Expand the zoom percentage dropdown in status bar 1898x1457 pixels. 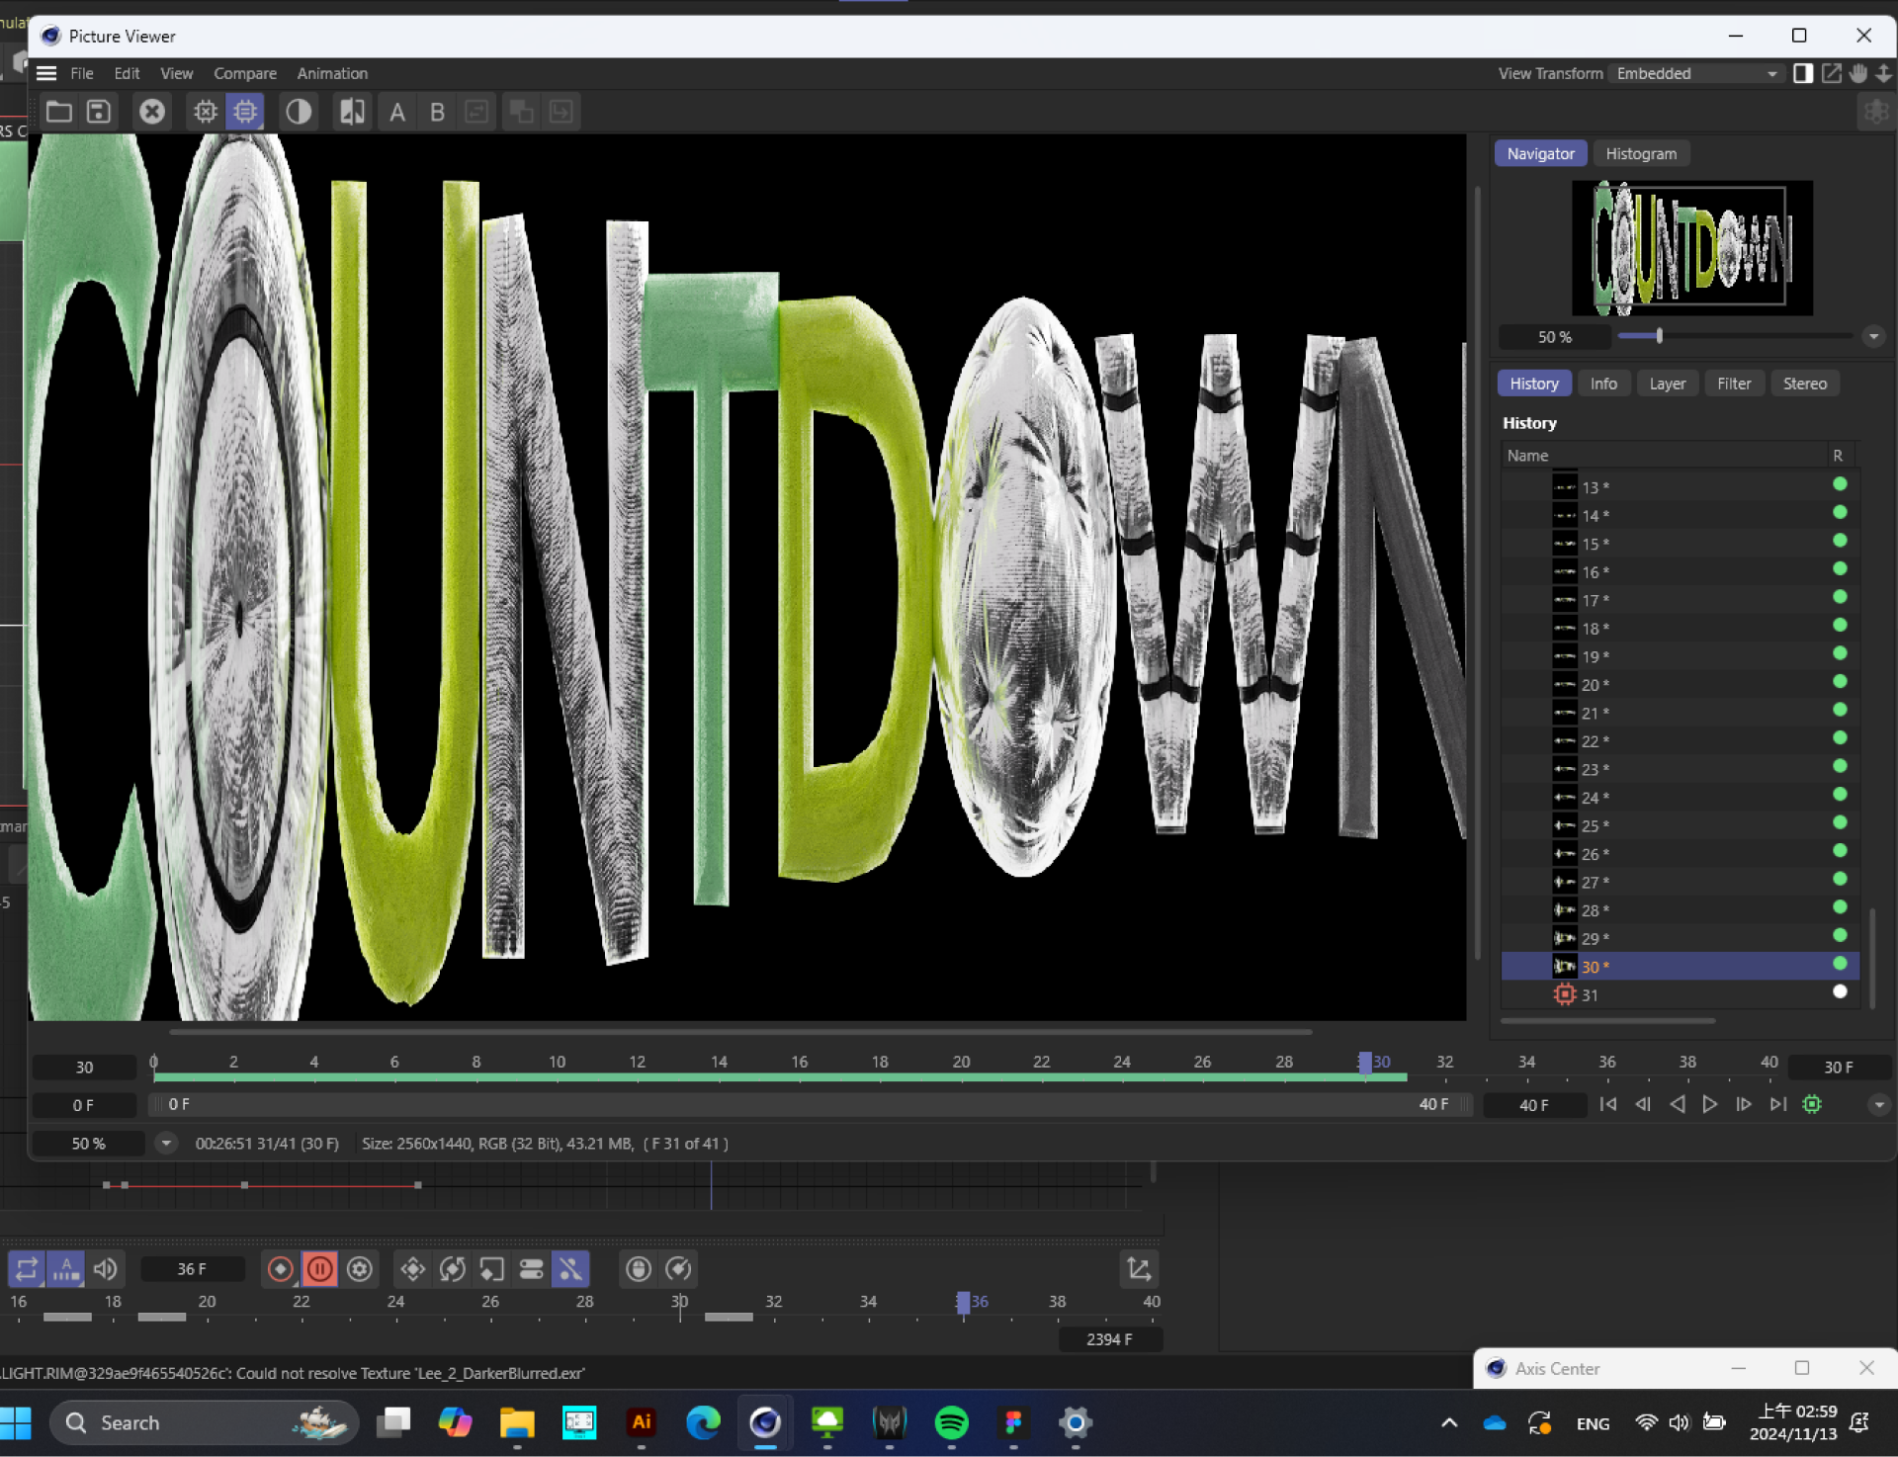166,1143
